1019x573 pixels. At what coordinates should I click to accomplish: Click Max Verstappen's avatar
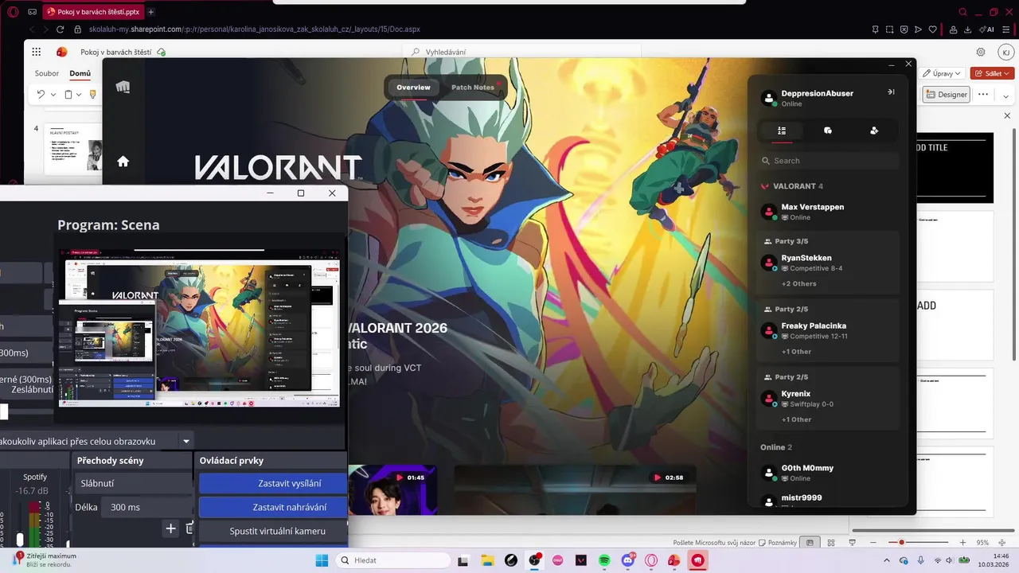[x=769, y=212]
